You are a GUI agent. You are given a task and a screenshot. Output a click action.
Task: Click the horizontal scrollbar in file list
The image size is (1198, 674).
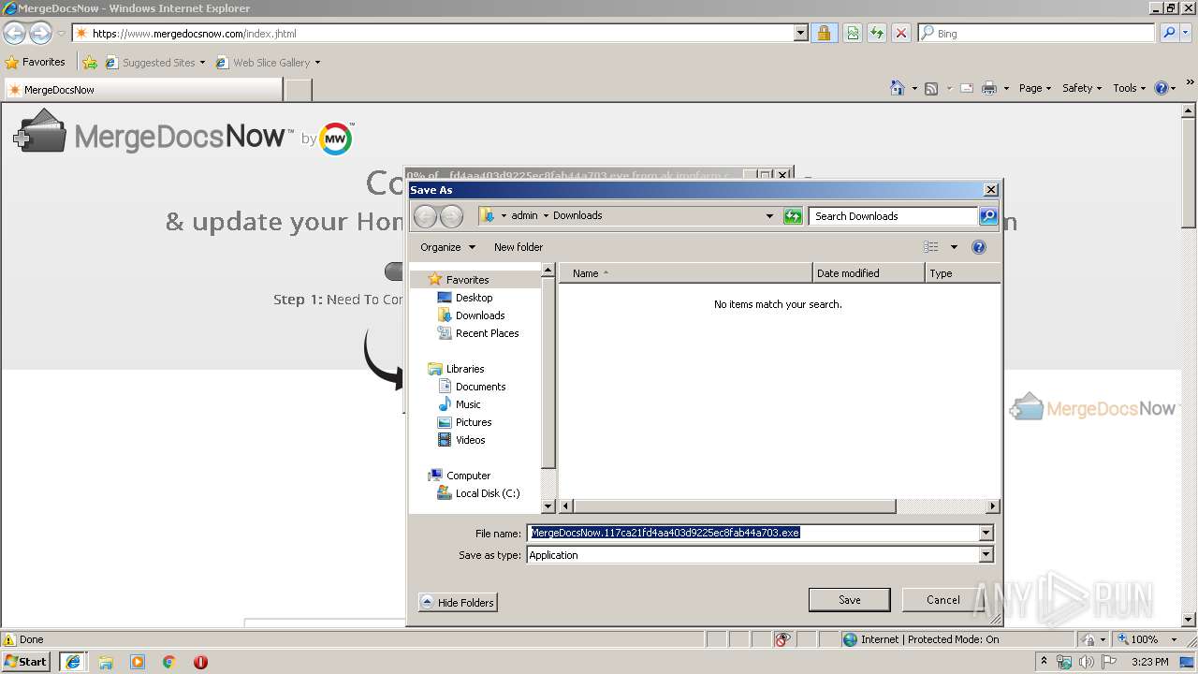[735, 506]
